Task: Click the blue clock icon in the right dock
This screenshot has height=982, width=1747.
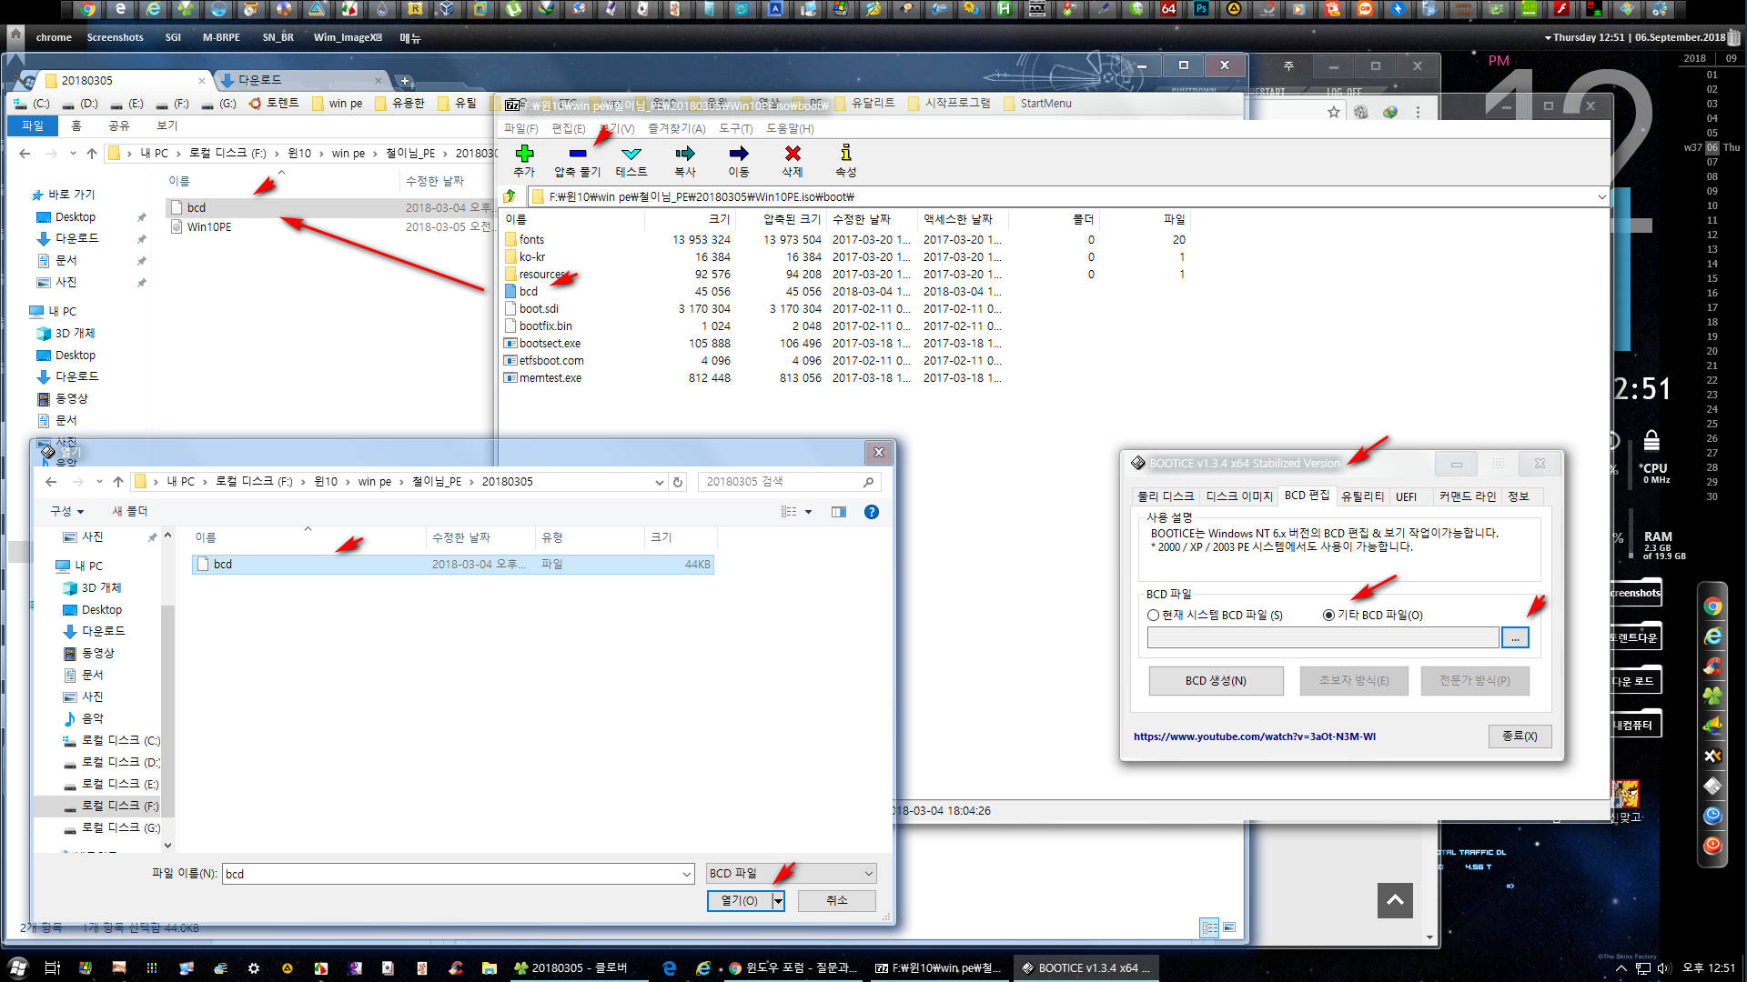Action: point(1712,816)
